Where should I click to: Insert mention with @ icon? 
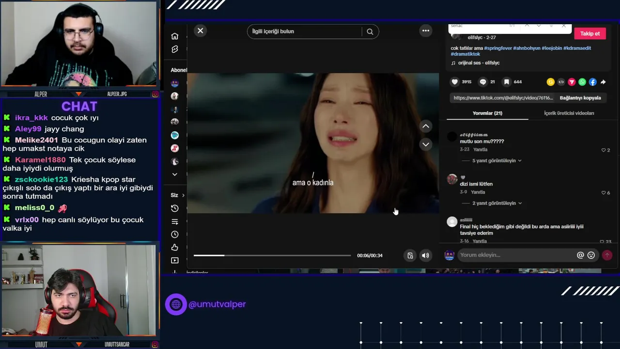point(580,255)
